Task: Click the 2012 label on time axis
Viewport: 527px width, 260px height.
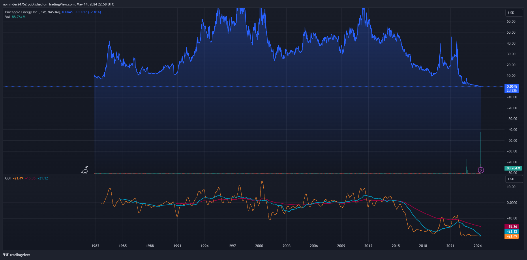Action: click(x=368, y=246)
